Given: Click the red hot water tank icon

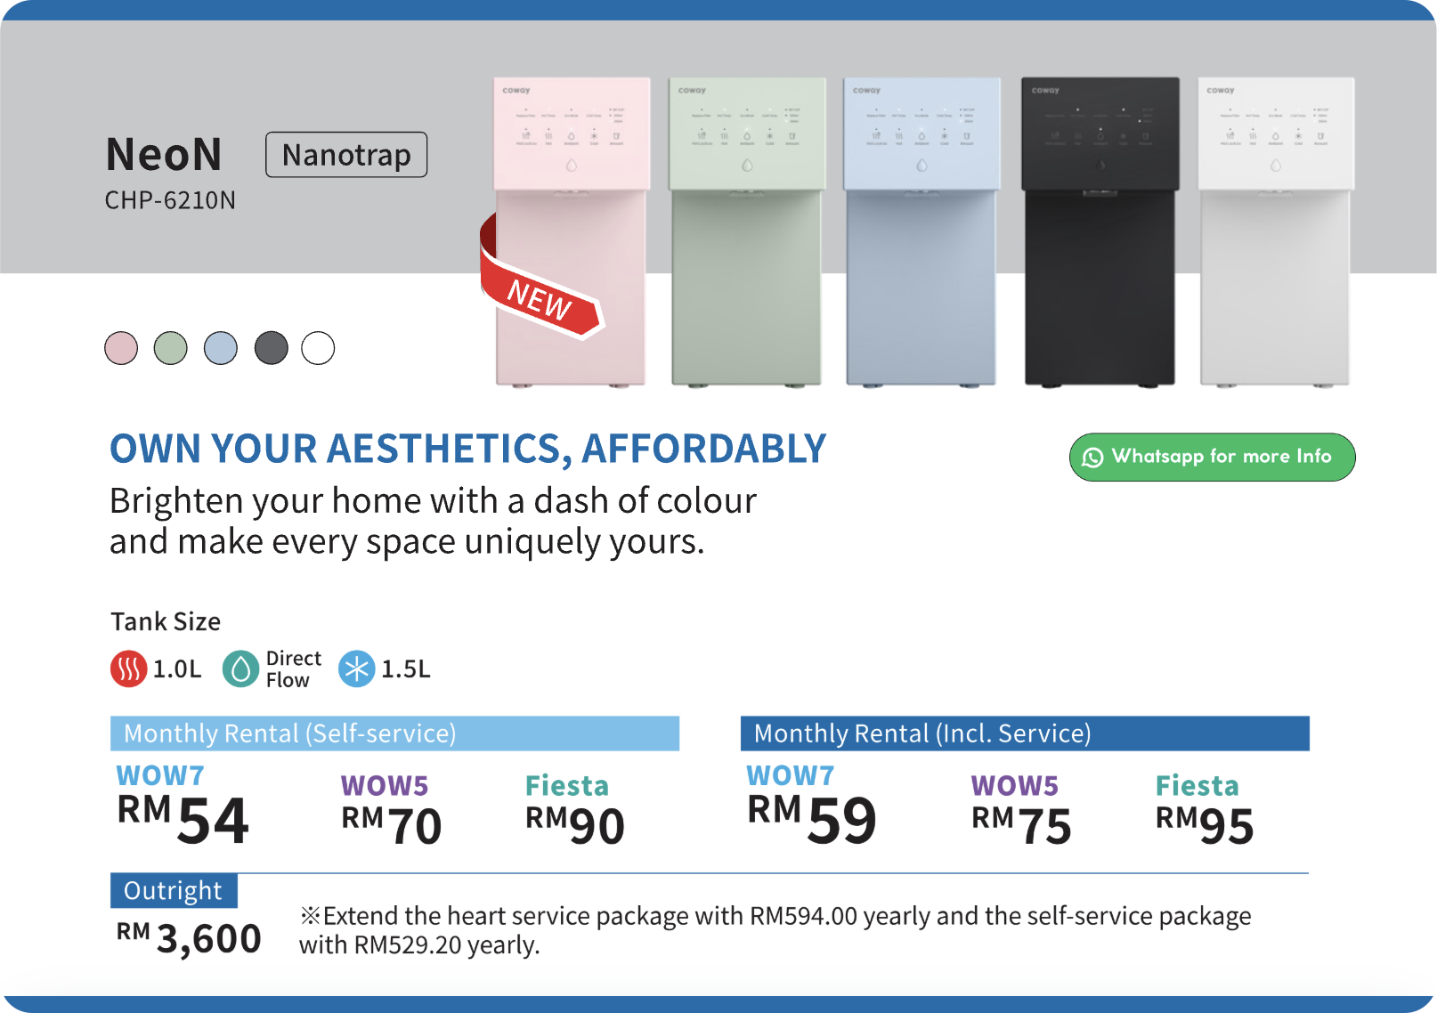Looking at the screenshot, I should (129, 669).
